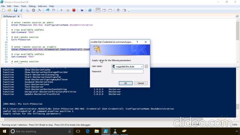
Task: Open New Remote PowerShell Tab icon
Action: [x=82, y=10]
